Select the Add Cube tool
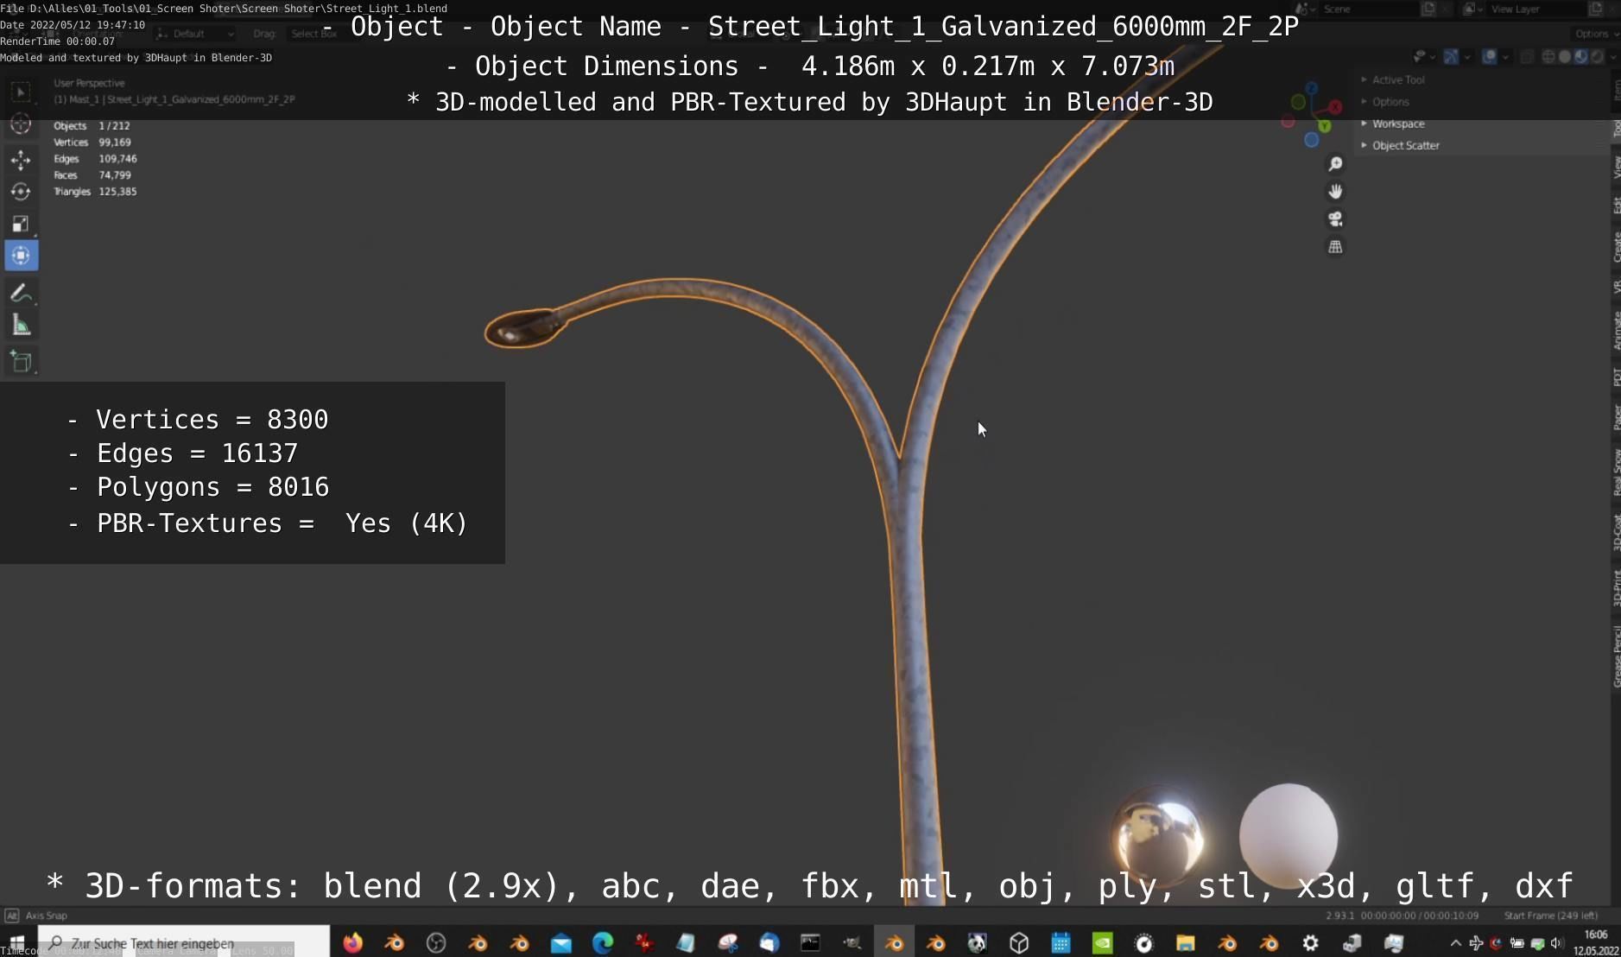The width and height of the screenshot is (1621, 957). [21, 361]
